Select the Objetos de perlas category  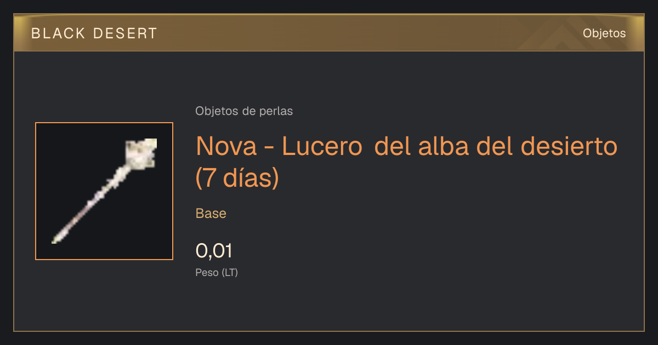point(244,111)
